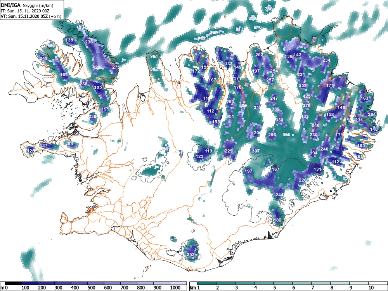
Task: Click the visibility value 294 on the map
Action: pyautogui.click(x=69, y=144)
